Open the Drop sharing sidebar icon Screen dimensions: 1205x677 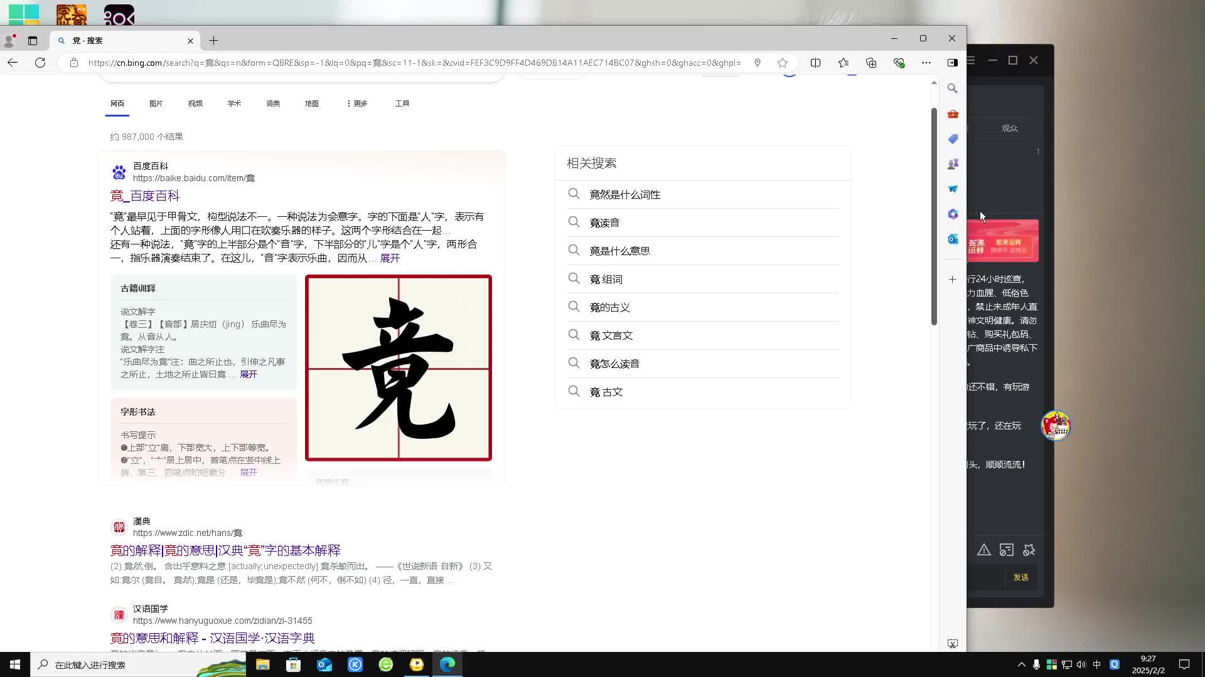point(953,189)
